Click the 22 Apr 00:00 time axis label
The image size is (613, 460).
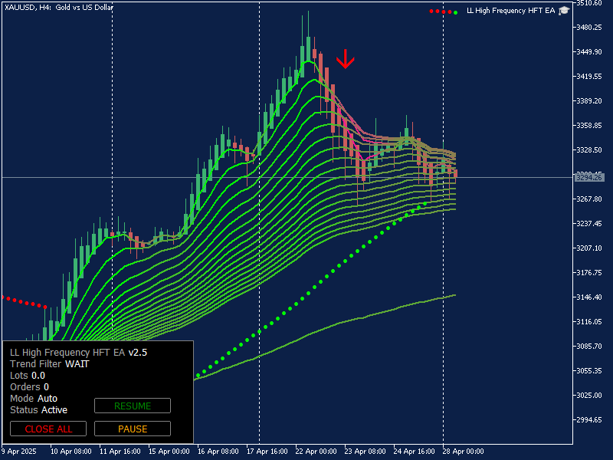pyautogui.click(x=316, y=452)
